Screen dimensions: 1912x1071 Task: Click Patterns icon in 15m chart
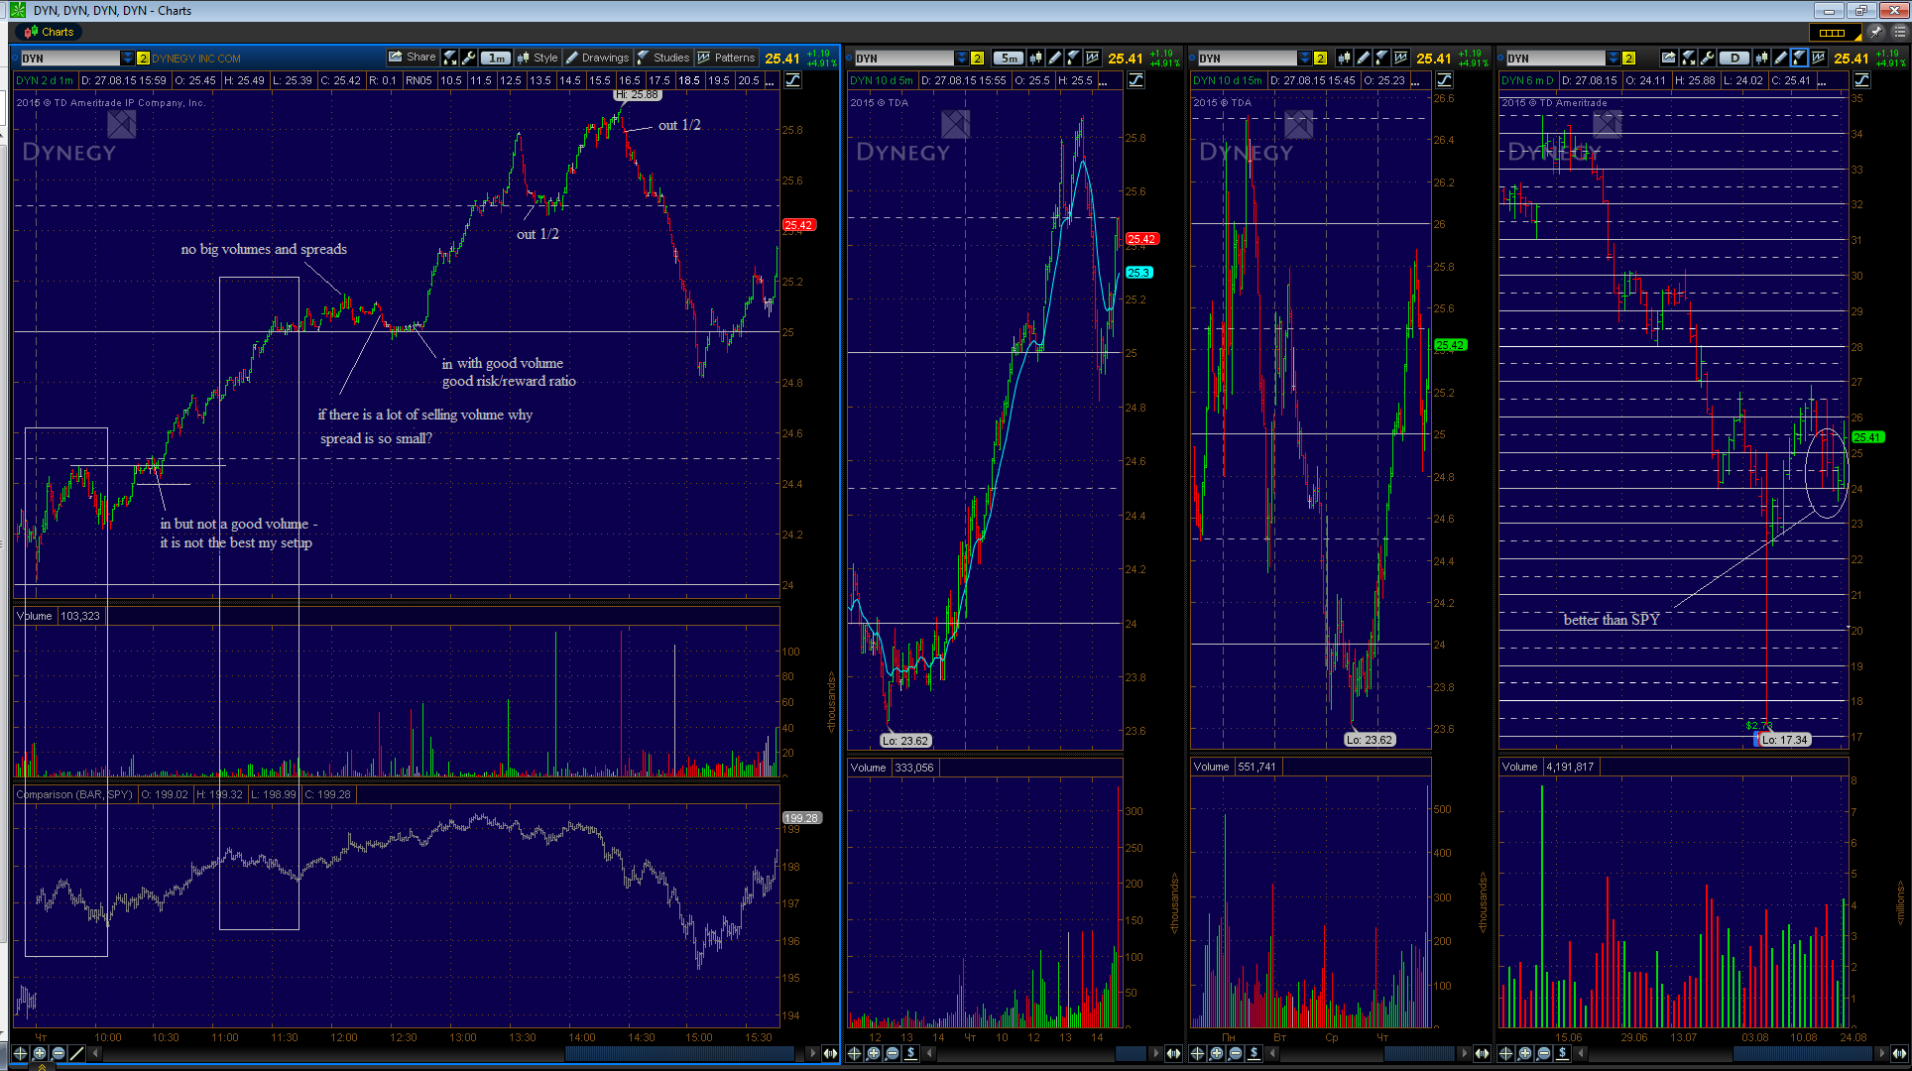[1400, 59]
